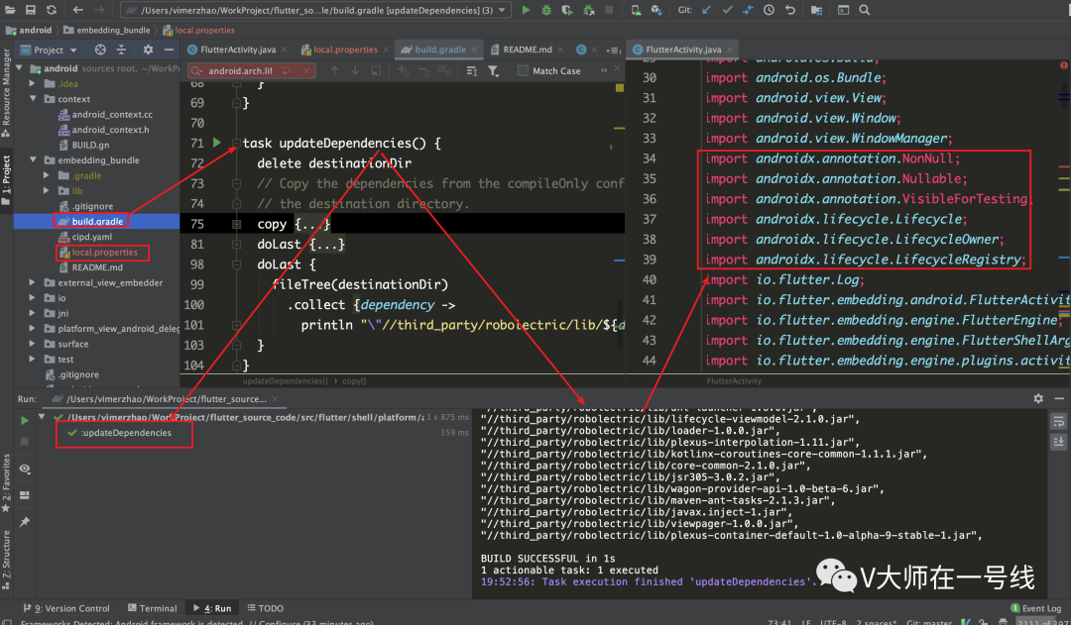
Task: Hide the Project panel with minus icon
Action: coord(169,50)
